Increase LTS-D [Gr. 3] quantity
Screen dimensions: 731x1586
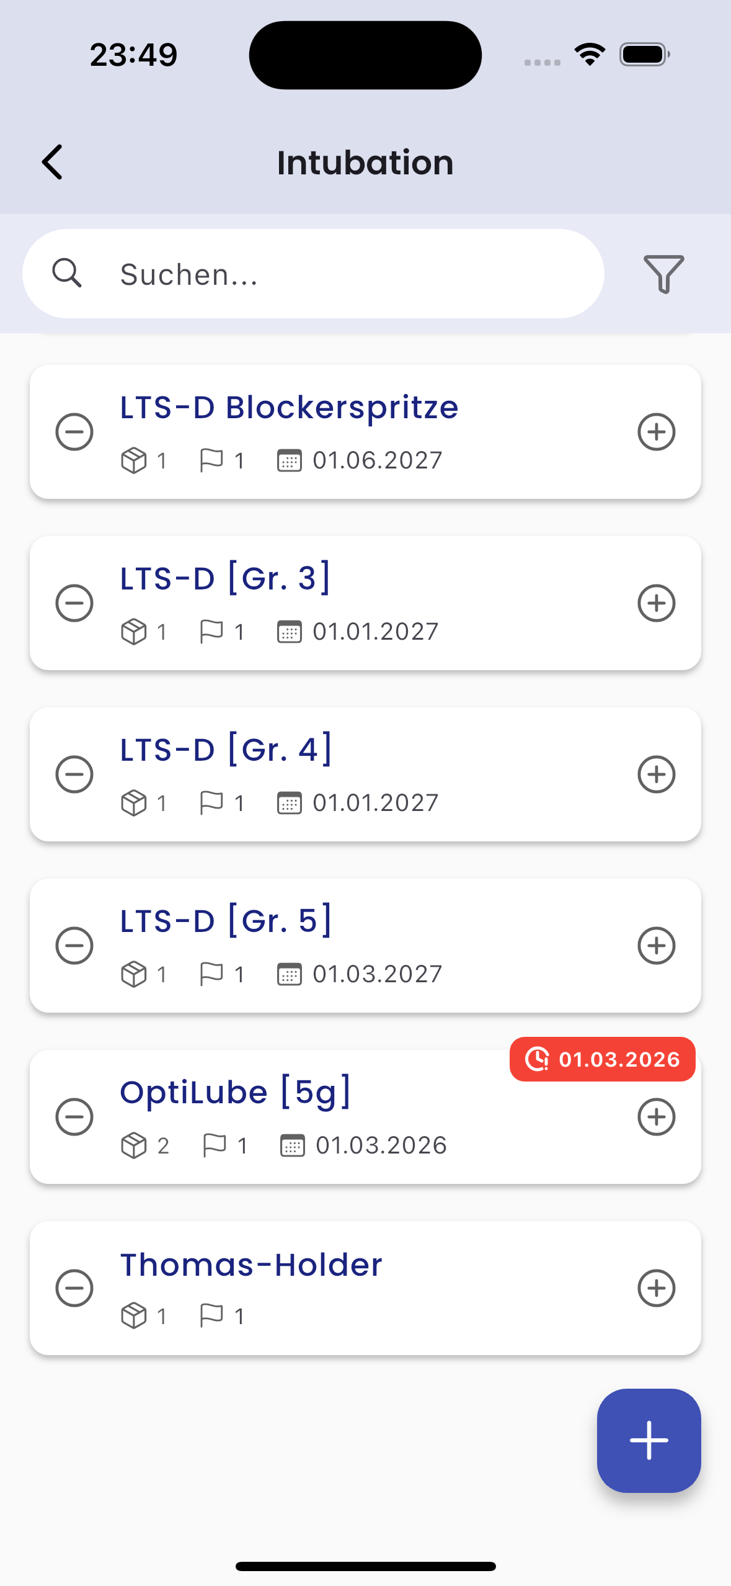[x=656, y=603]
